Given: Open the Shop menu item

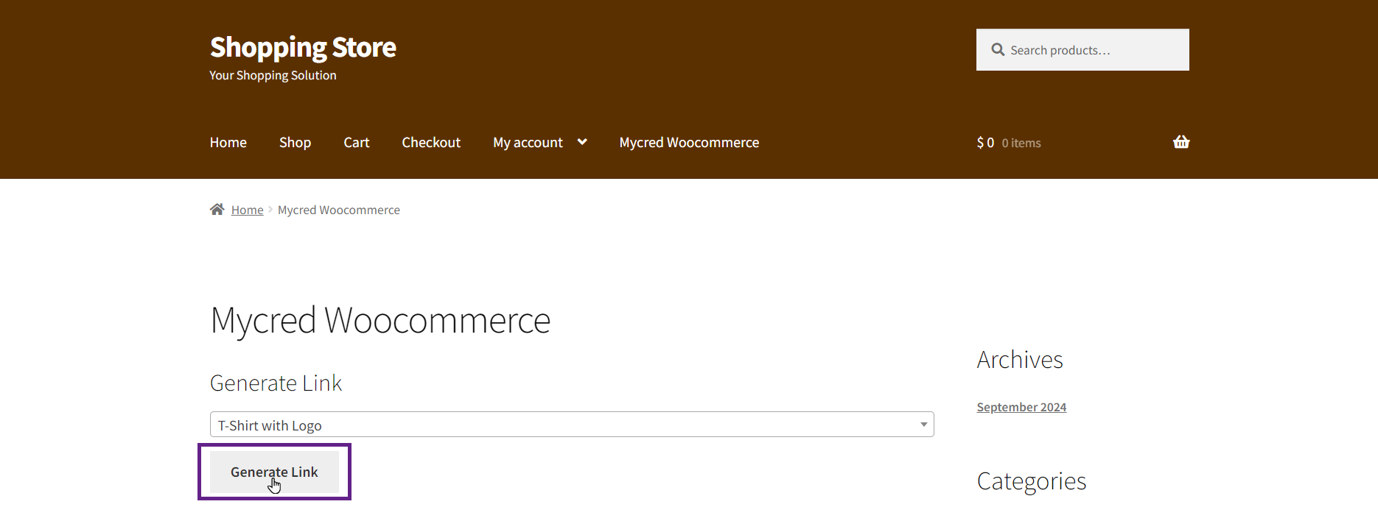Looking at the screenshot, I should 295,143.
